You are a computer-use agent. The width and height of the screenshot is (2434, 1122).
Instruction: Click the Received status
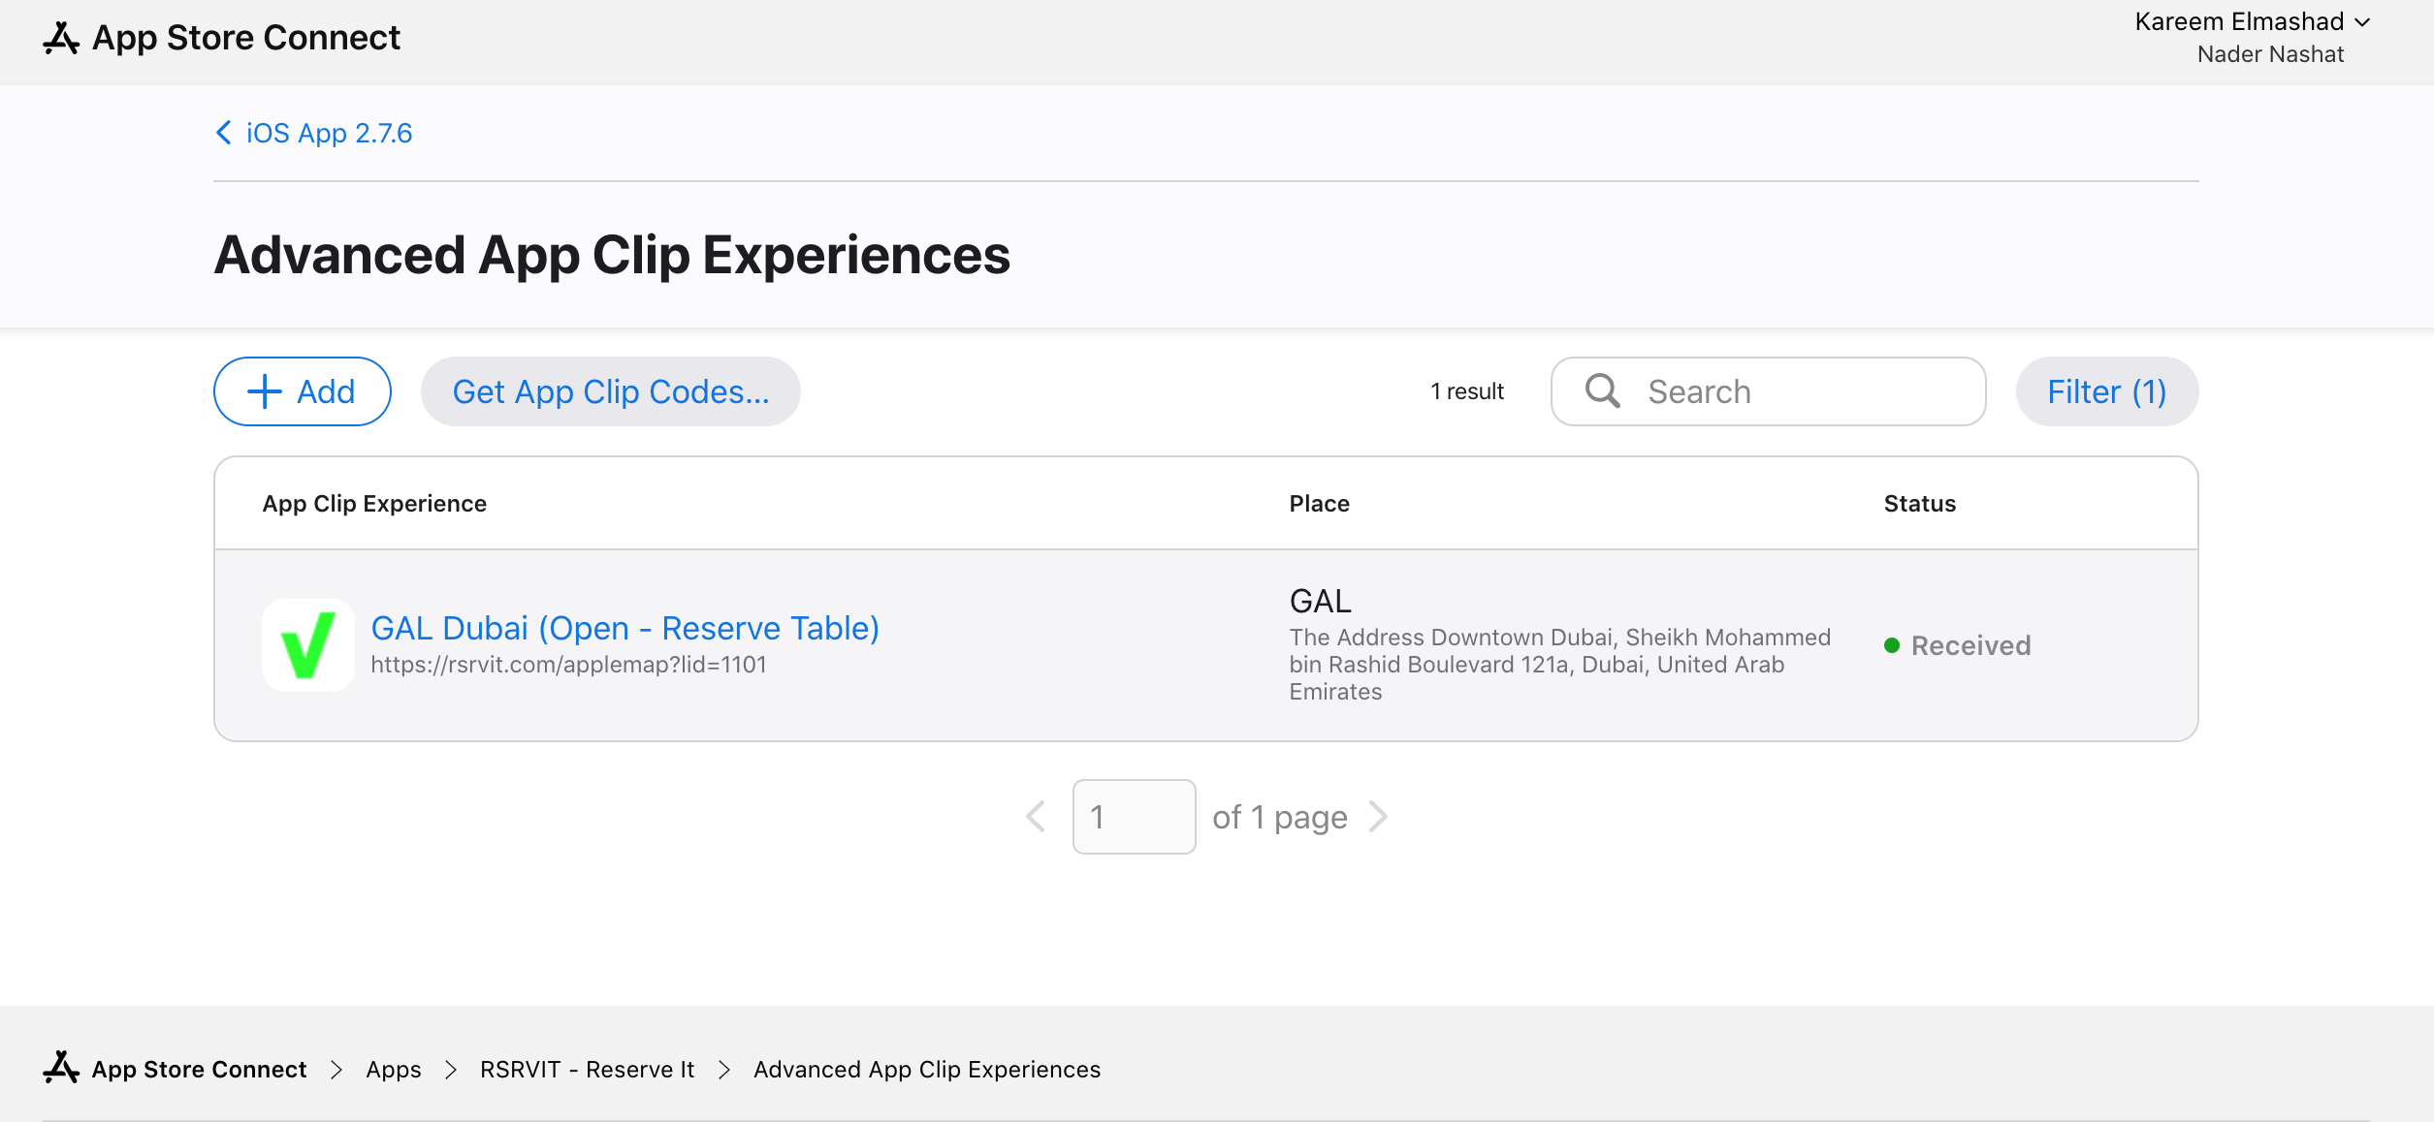tap(1958, 645)
